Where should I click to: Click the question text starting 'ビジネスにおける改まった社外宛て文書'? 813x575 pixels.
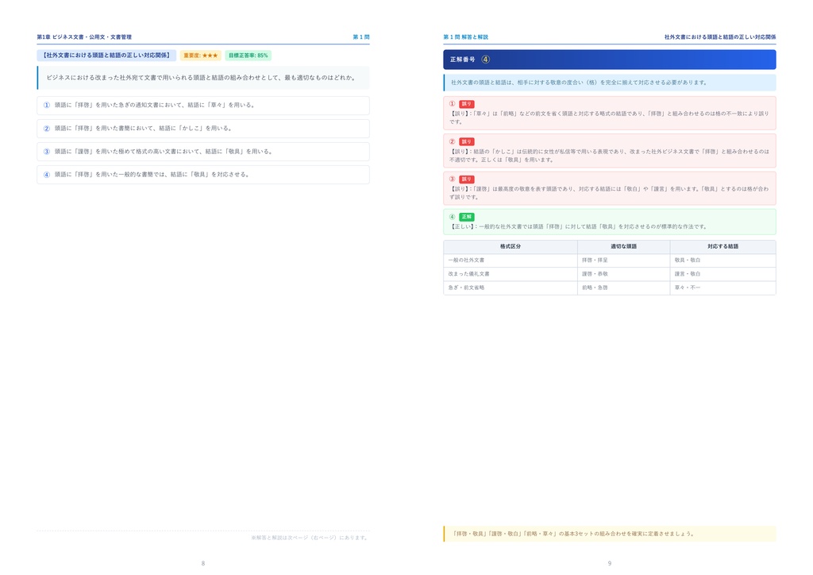coord(202,77)
